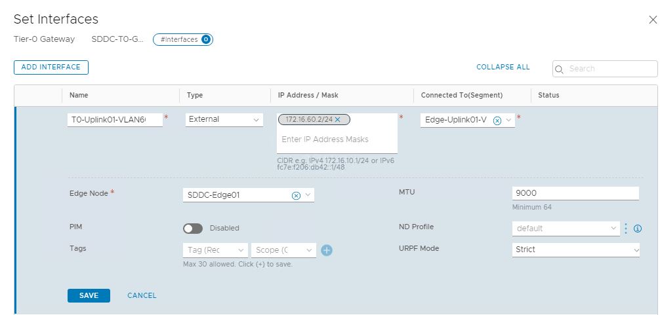Click the interface Name text field
This screenshot has width=660, height=315.
pos(115,120)
